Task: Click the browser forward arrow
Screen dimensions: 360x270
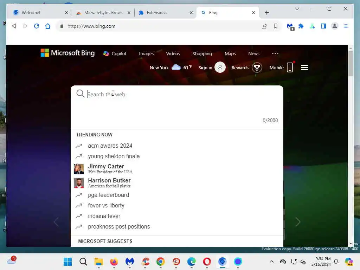Action: [25, 26]
